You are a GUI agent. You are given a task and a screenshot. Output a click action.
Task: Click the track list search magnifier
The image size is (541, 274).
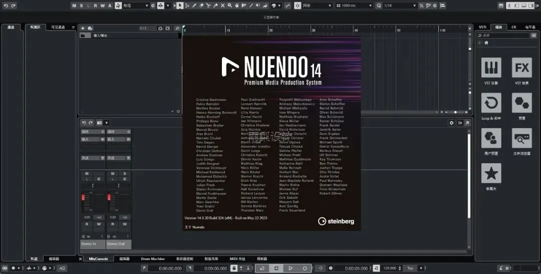tap(177, 28)
